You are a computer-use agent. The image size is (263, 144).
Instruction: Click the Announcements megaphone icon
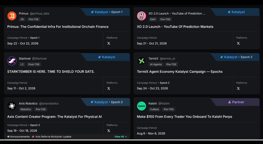tap(8, 137)
